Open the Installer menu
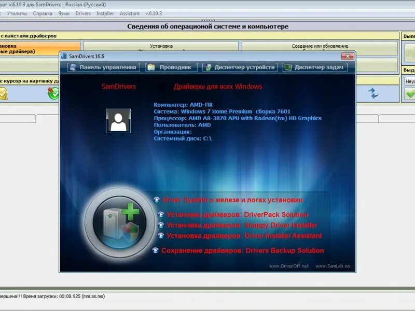The height and width of the screenshot is (311, 415). (104, 13)
